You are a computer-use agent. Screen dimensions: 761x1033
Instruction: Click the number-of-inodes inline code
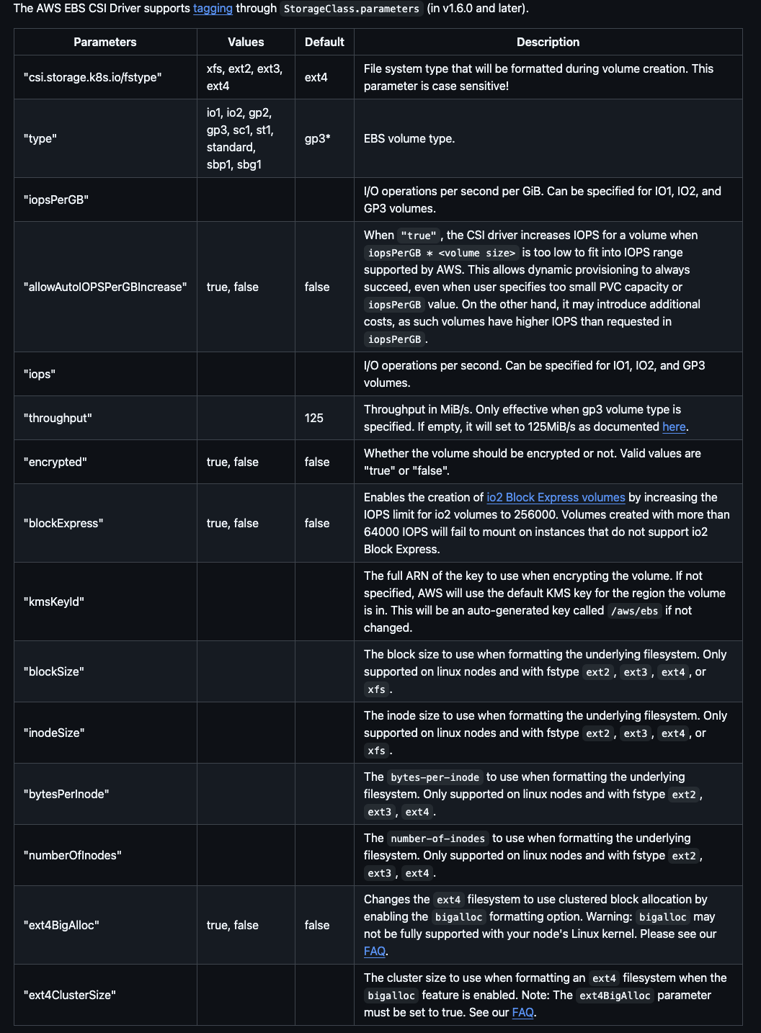pos(437,839)
